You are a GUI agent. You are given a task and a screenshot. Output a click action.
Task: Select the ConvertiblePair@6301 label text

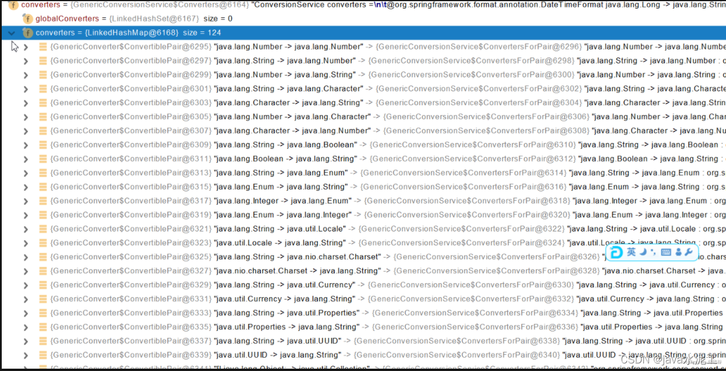[131, 88]
